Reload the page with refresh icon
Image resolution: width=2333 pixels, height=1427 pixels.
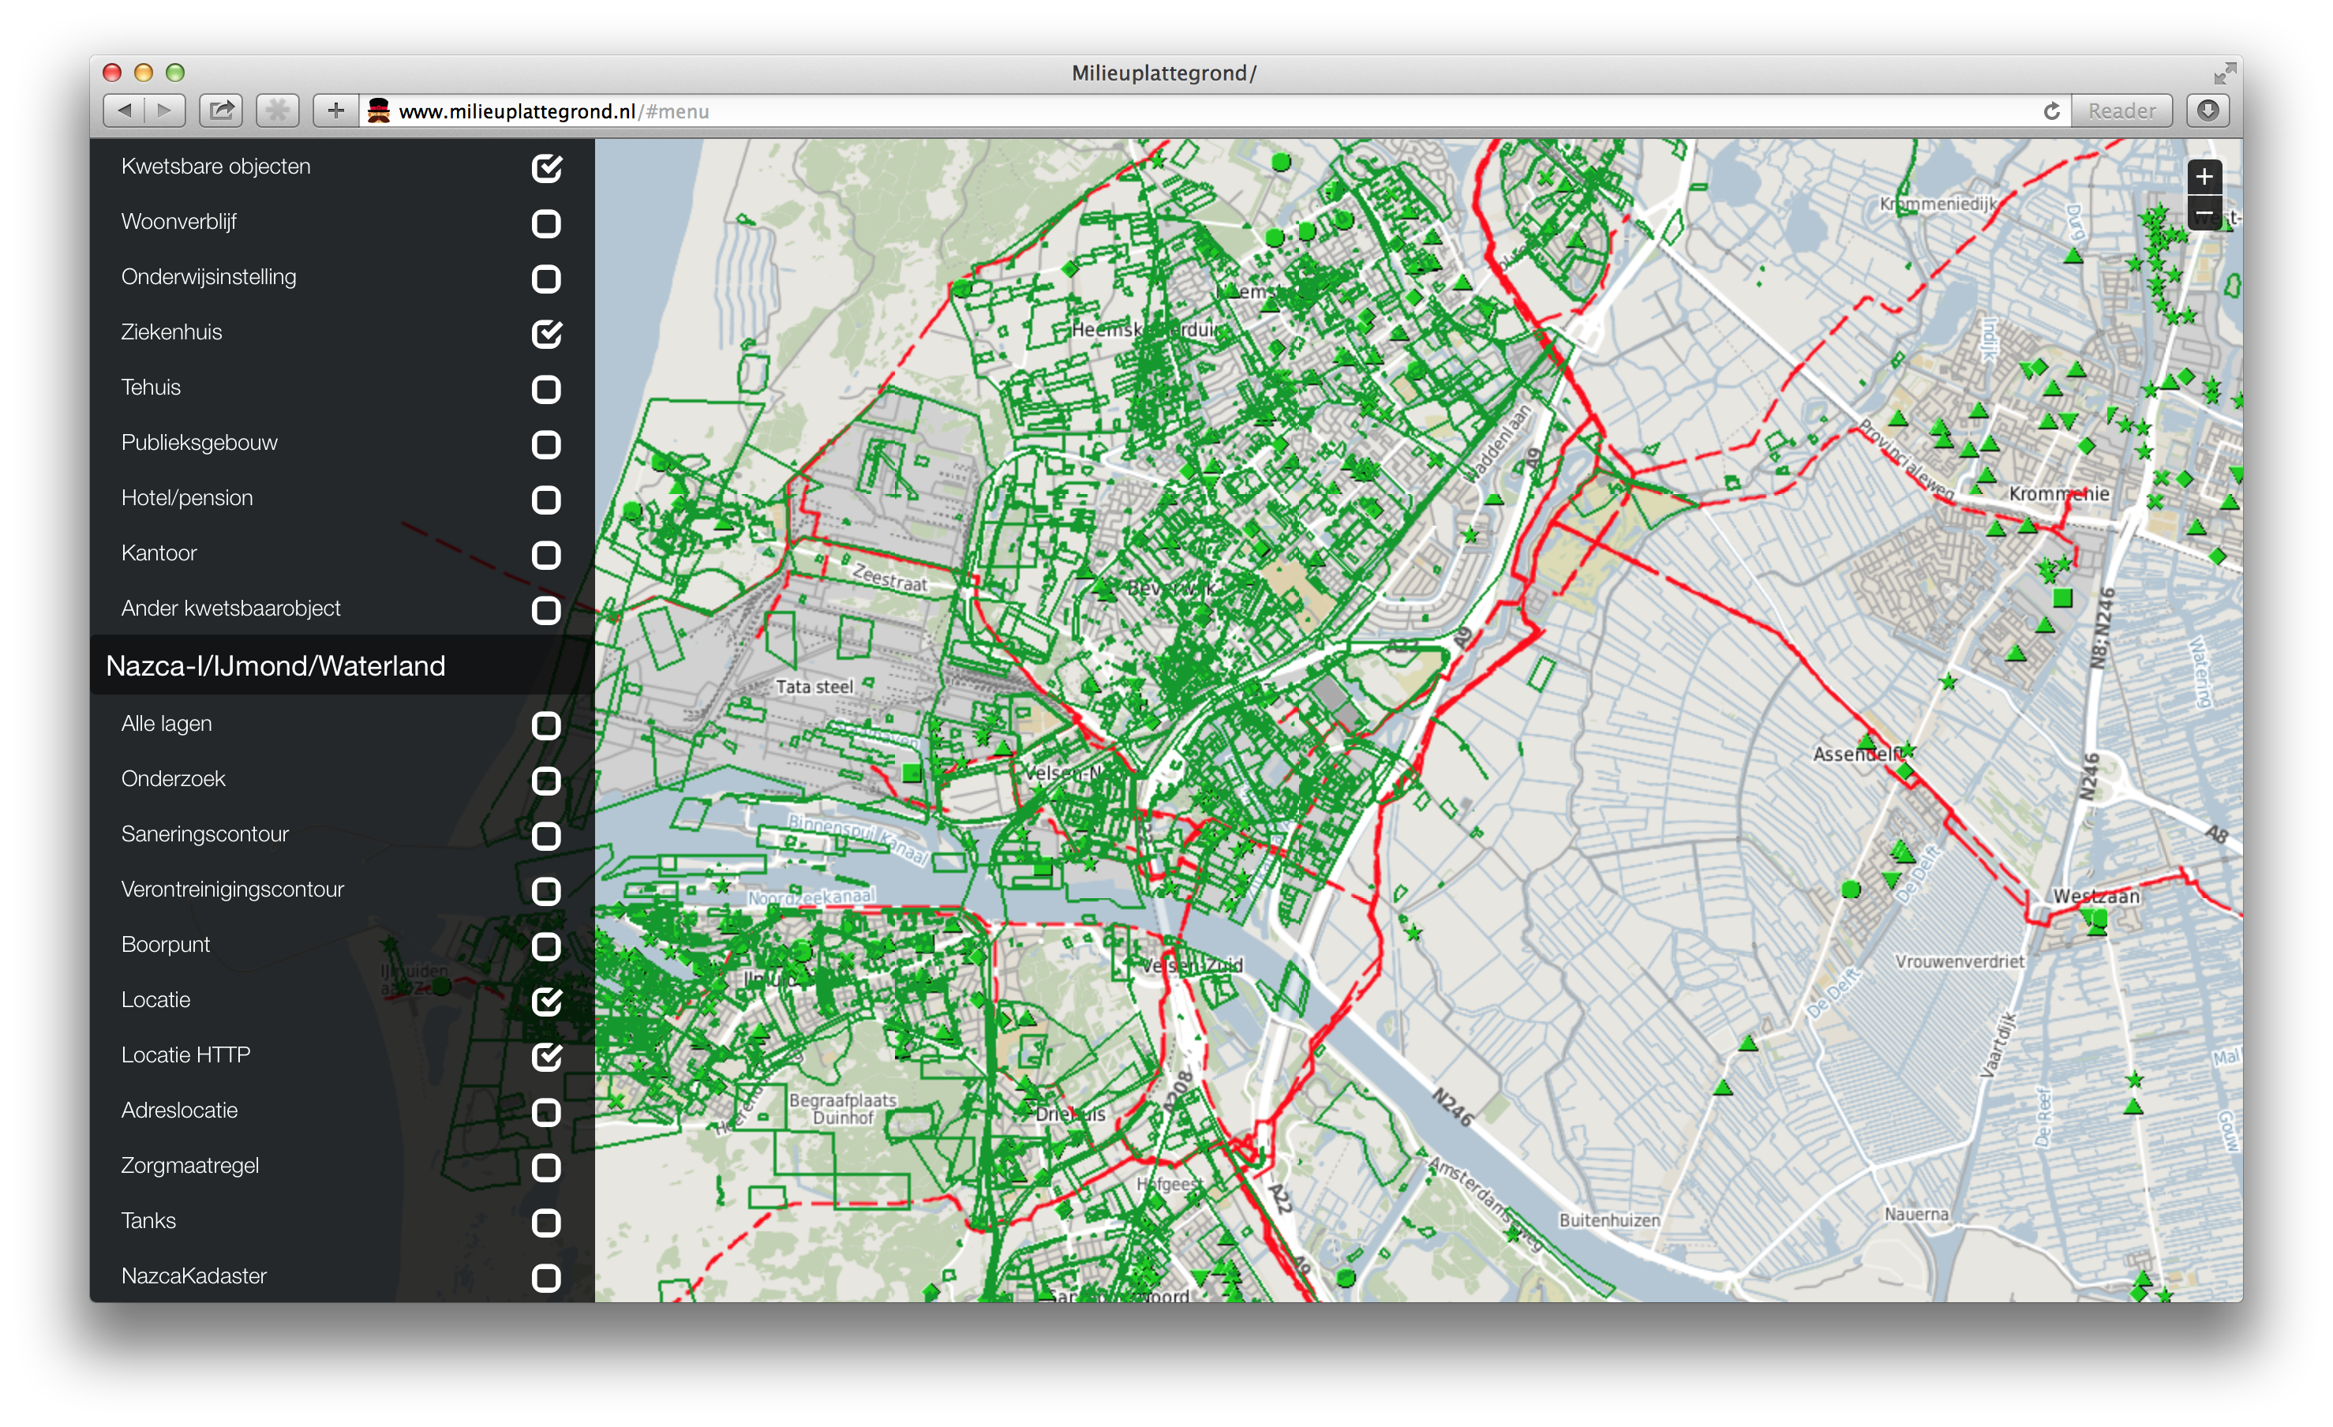click(x=2052, y=110)
